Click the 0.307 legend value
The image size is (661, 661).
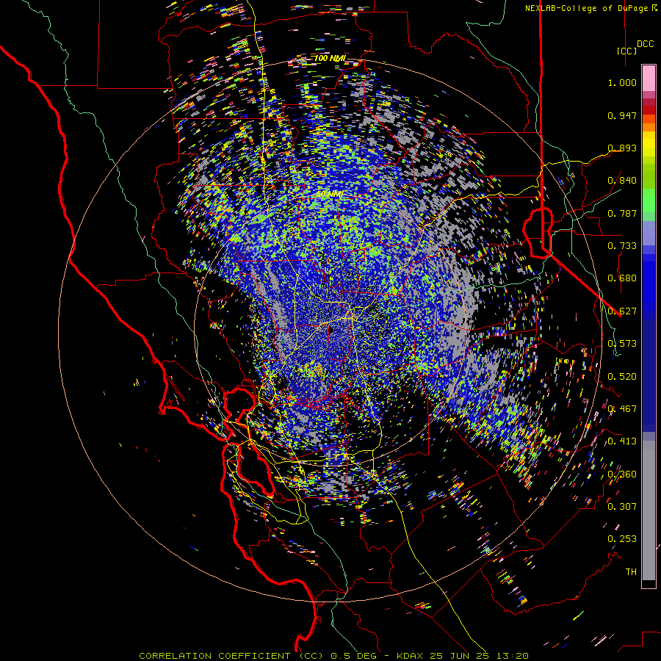tap(622, 506)
